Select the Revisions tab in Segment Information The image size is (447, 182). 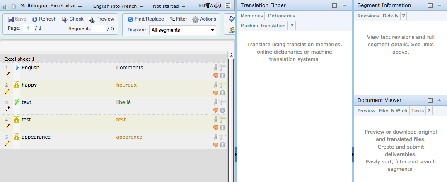[x=368, y=16]
